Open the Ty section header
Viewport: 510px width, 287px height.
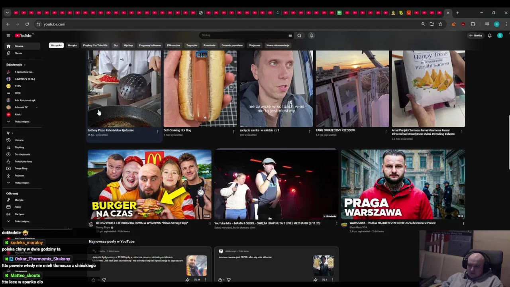(x=10, y=133)
